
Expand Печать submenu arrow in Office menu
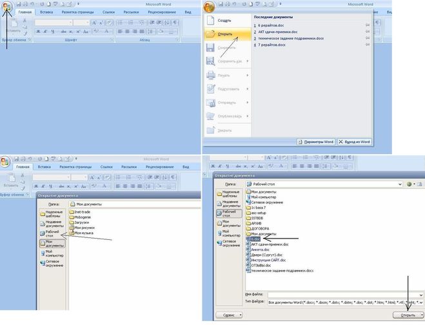coord(248,75)
